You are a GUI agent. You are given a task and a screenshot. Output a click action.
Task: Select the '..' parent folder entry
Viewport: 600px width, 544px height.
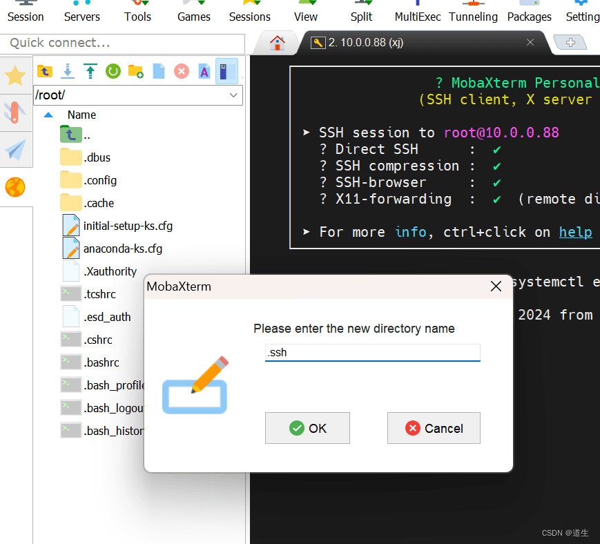(75, 135)
